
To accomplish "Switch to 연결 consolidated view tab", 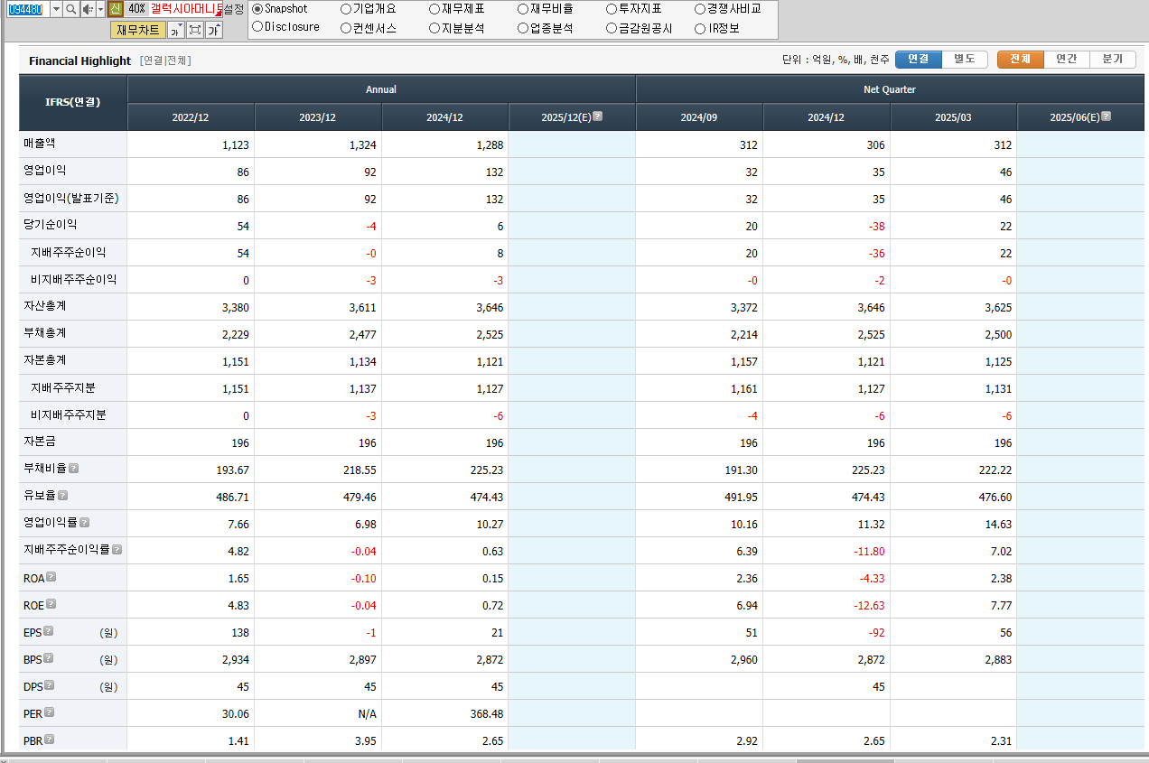I will (919, 59).
